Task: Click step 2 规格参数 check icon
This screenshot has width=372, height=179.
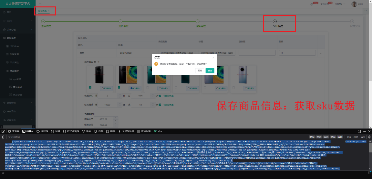Action: pyautogui.click(x=120, y=21)
